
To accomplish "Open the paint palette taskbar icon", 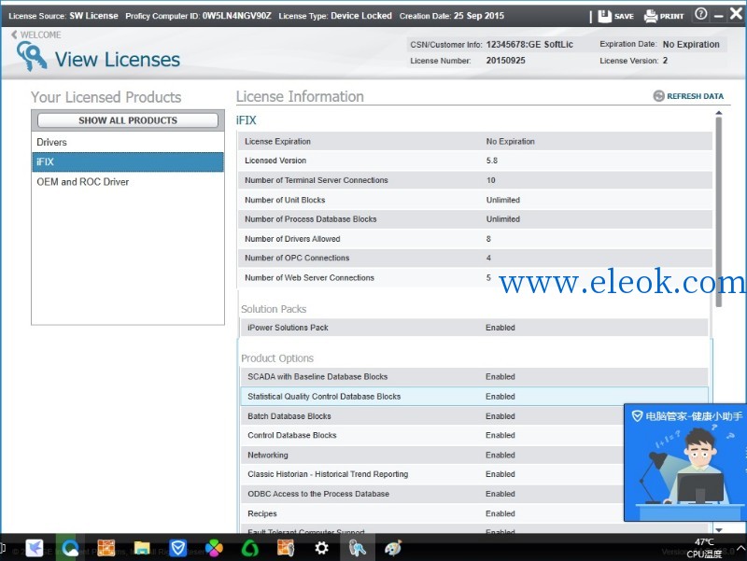I will [x=393, y=548].
